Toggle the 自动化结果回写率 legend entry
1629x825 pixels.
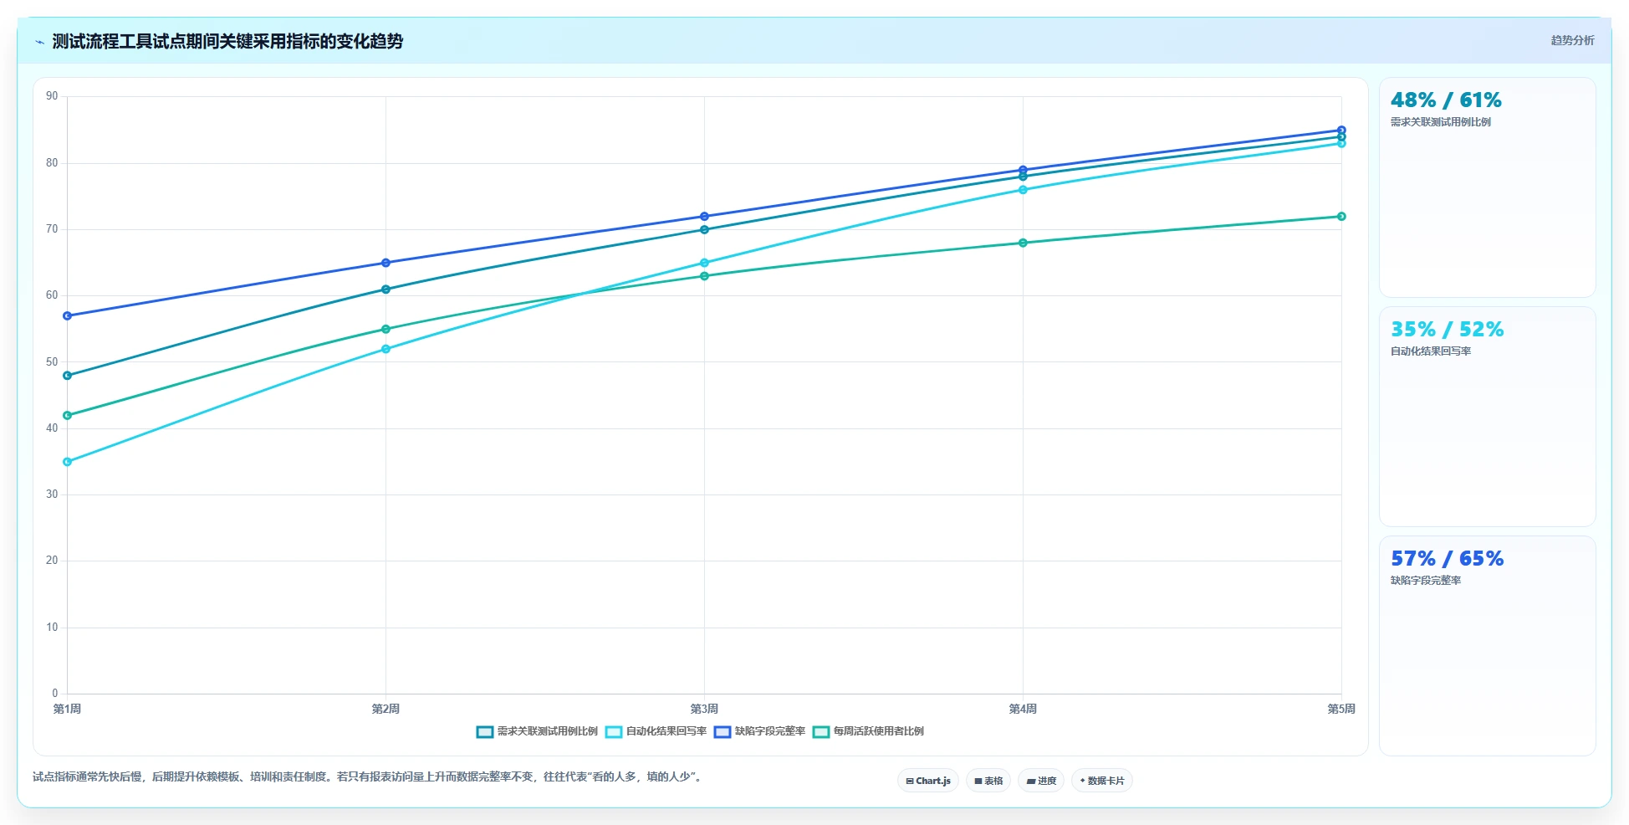tap(656, 731)
